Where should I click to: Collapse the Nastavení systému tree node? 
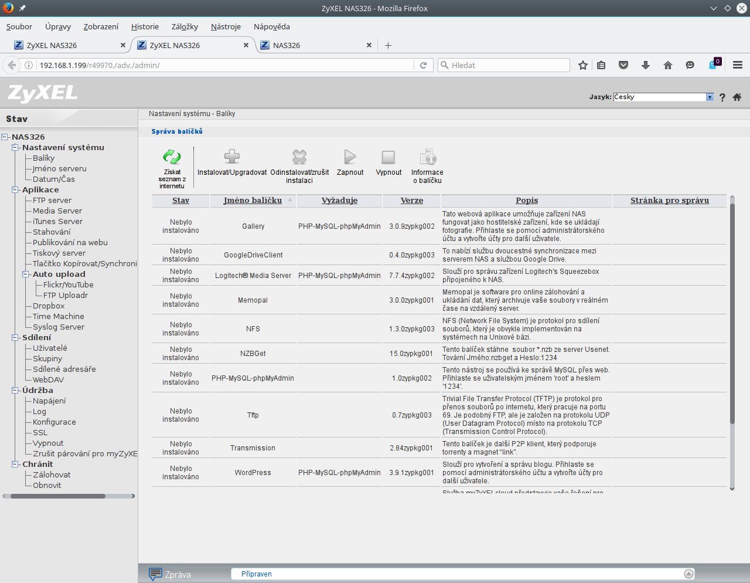click(x=16, y=147)
